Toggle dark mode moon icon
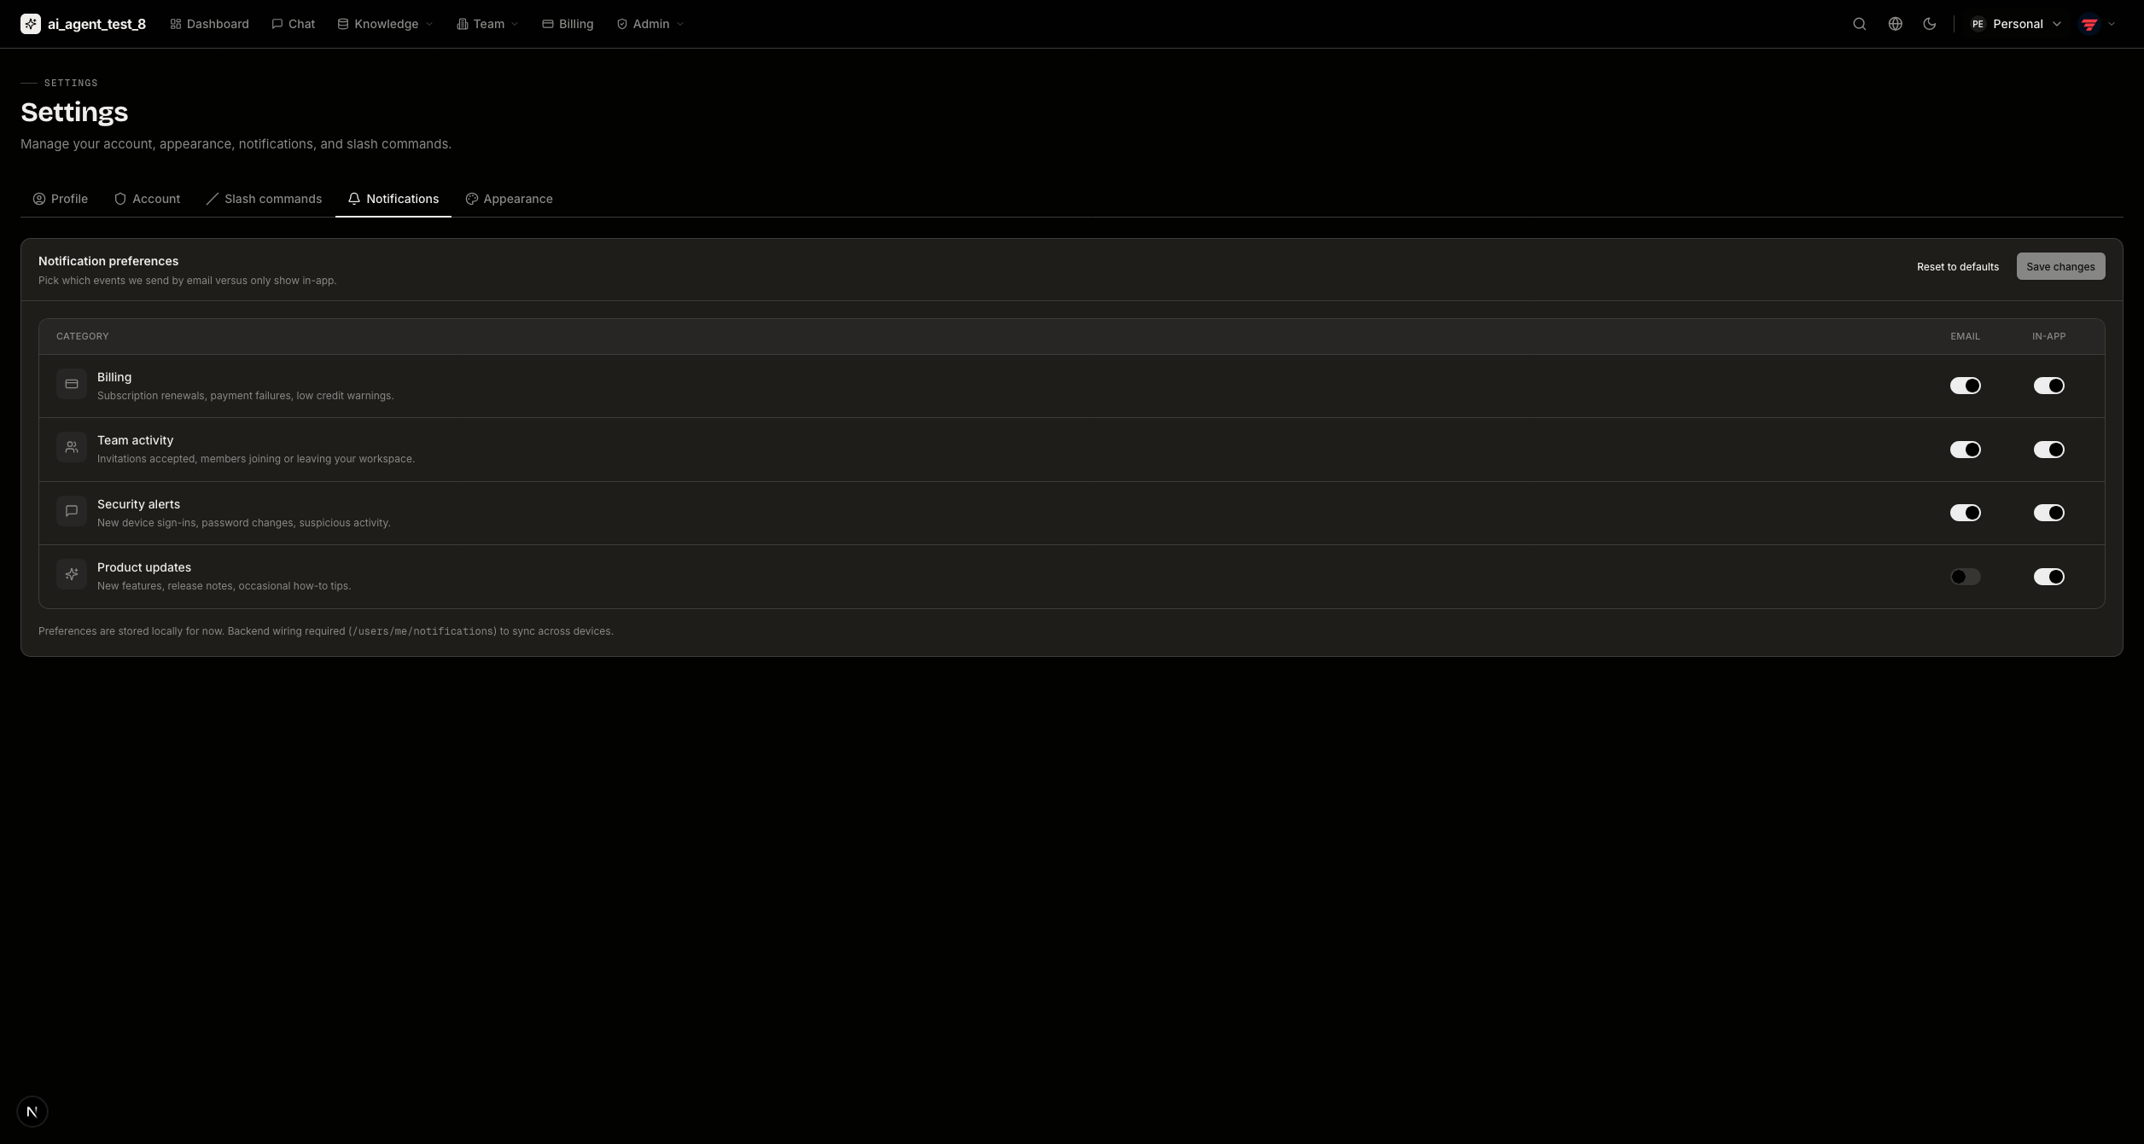 pos(1929,24)
